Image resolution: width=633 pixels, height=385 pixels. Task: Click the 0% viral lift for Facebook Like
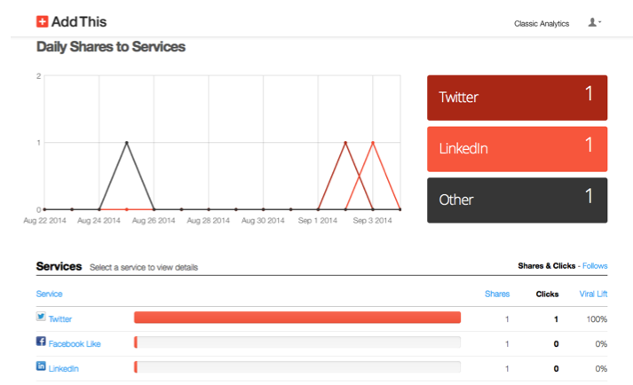pyautogui.click(x=601, y=344)
